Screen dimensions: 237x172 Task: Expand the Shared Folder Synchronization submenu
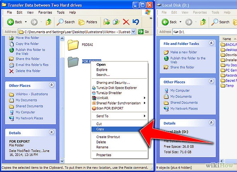[x=119, y=103]
